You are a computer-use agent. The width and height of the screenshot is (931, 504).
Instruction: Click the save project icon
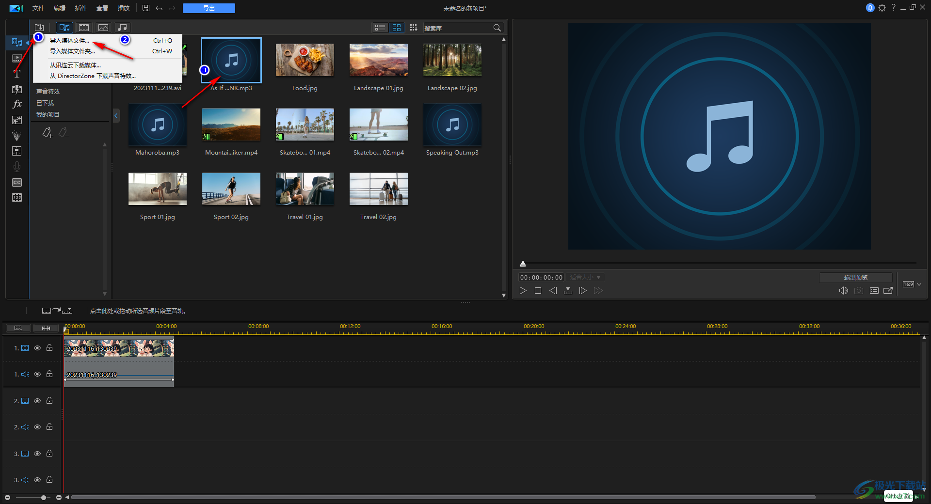[x=146, y=8]
